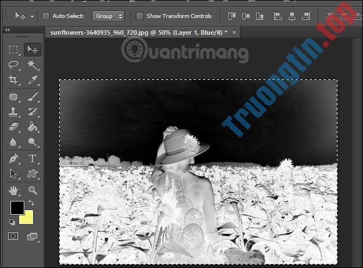This screenshot has width=363, height=268.
Task: Select the Clone Stamp tool
Action: tap(13, 112)
